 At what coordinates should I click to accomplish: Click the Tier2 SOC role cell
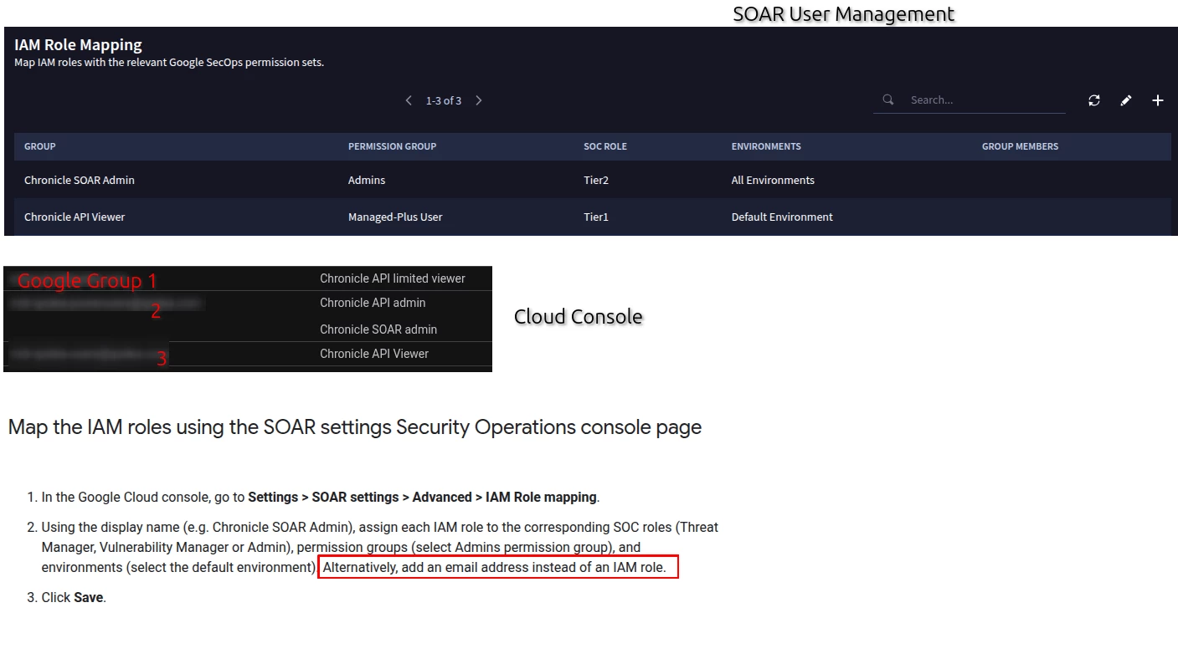pyautogui.click(x=596, y=180)
